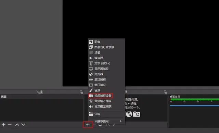Add a new scene with plus button
Screen dimensions: 219x133
pyautogui.click(x=4, y=124)
